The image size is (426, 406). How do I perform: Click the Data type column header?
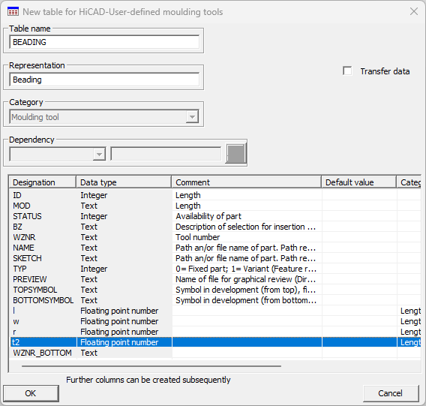coord(124,182)
